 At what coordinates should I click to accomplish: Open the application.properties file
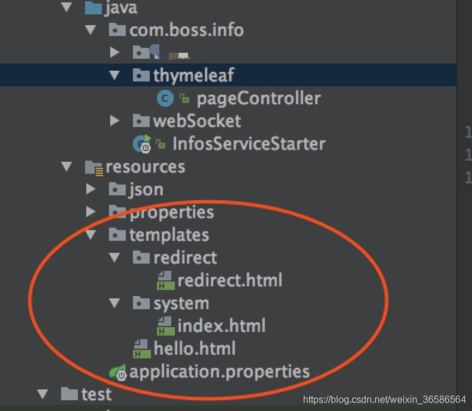coord(219,373)
